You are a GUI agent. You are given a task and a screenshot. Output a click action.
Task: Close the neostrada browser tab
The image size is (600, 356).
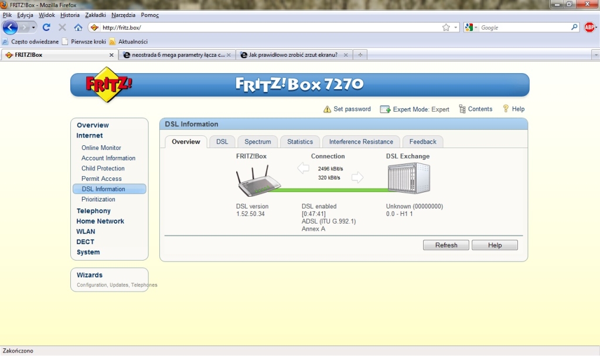[x=229, y=55]
